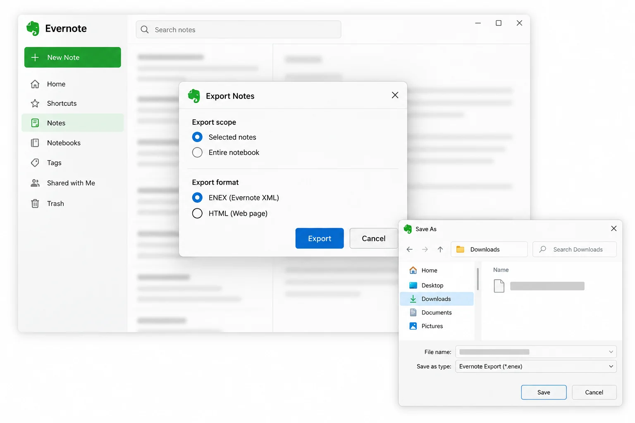Viewport: 635px width, 423px height.
Task: Click the Shared with Me people icon
Action: point(35,183)
